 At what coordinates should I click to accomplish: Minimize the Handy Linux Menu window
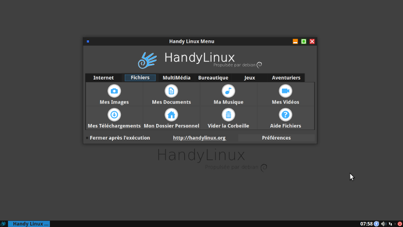(x=295, y=41)
